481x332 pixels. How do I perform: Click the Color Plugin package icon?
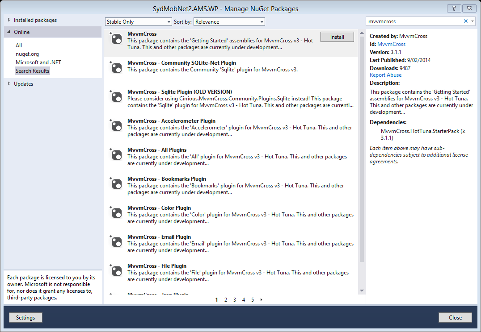(x=116, y=212)
